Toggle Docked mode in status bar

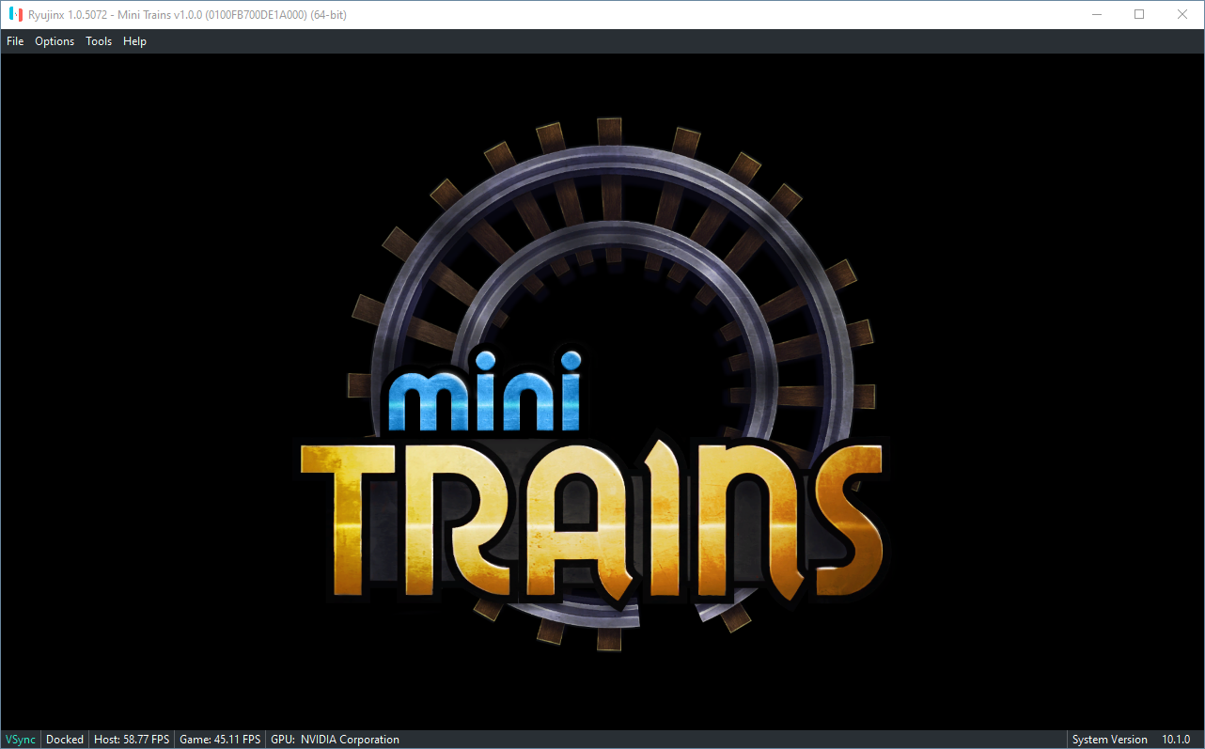[65, 740]
